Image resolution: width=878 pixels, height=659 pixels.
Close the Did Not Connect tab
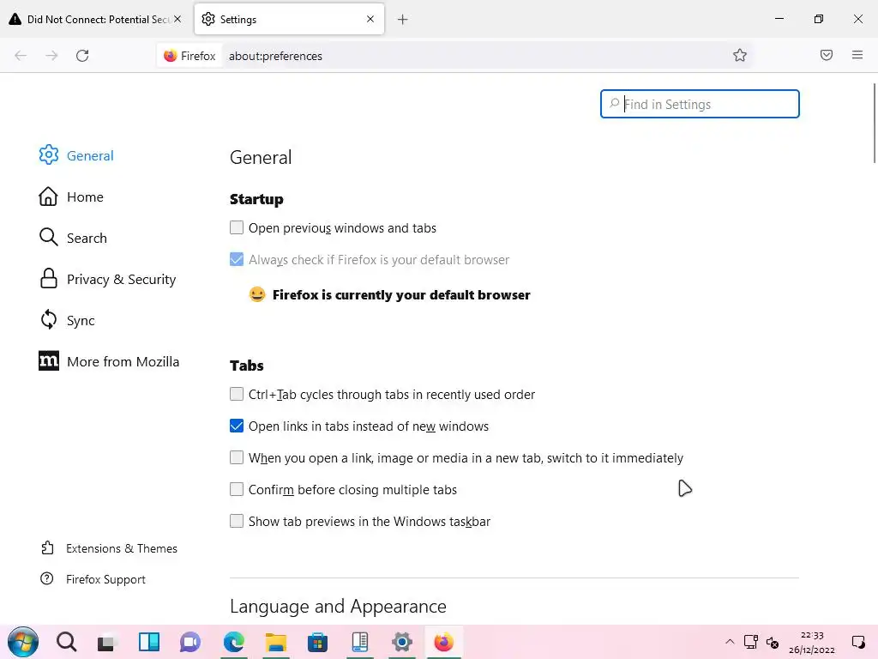[x=177, y=19]
